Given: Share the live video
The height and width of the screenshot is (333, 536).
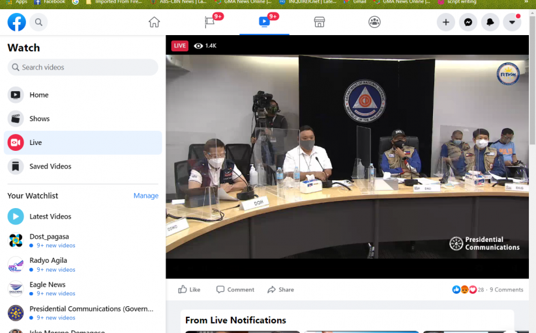Looking at the screenshot, I should pos(281,289).
